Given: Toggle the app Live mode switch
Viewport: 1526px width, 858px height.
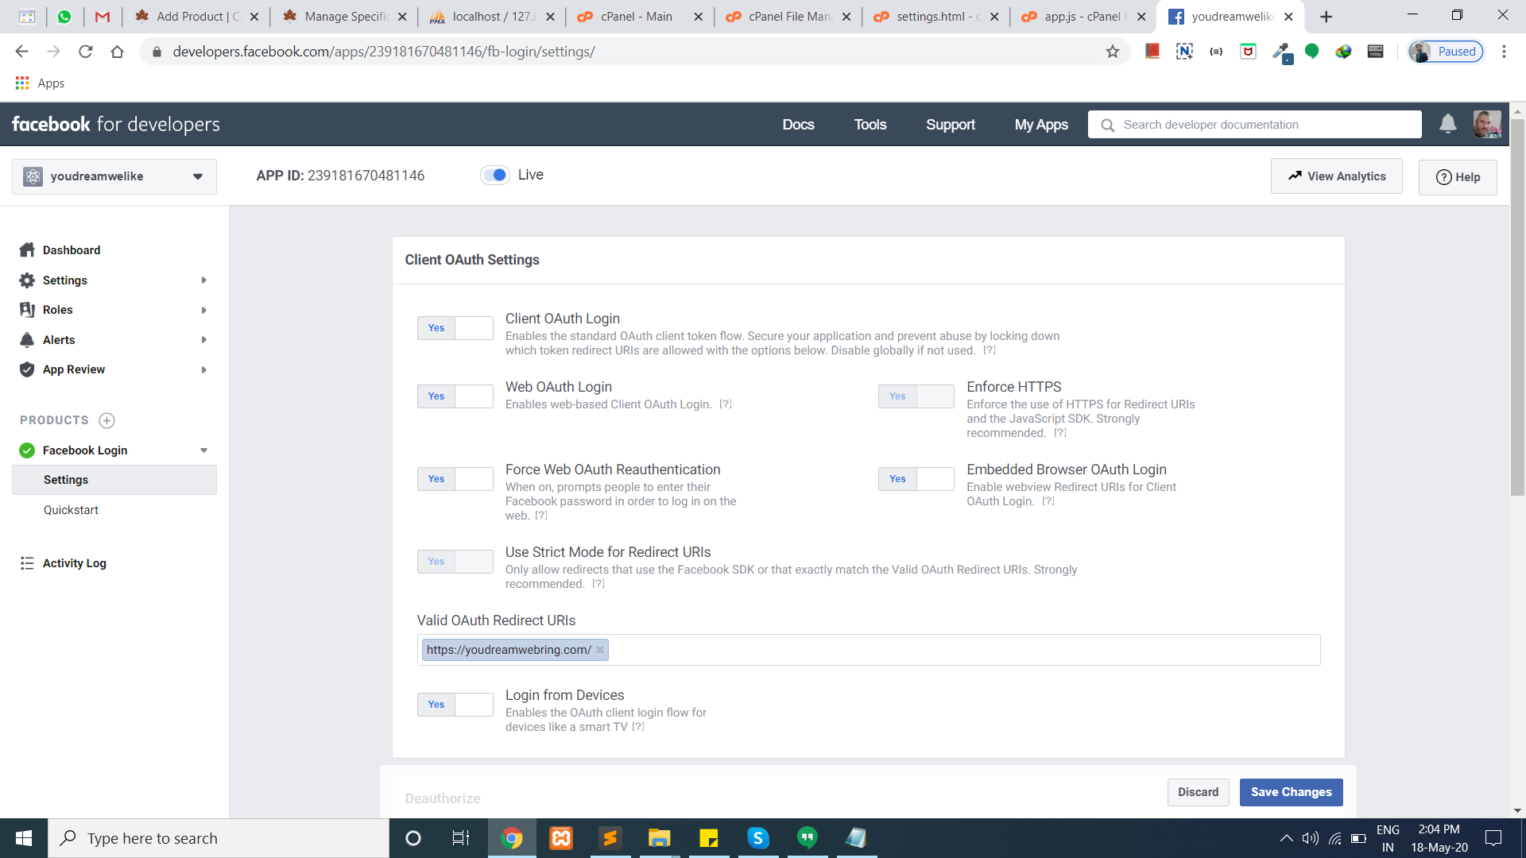Looking at the screenshot, I should (x=495, y=175).
